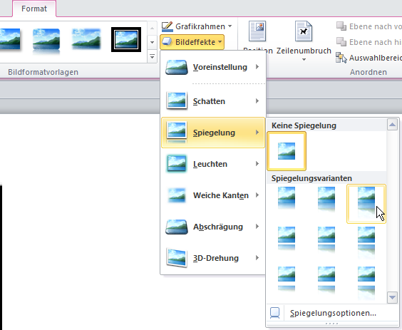This screenshot has height=330, width=402.
Task: Open the Spiegelung submenu
Action: [213, 133]
